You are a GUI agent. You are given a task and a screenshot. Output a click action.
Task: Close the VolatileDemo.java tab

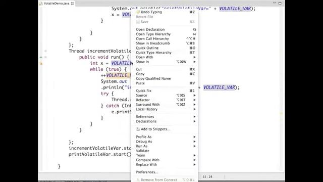coord(72,4)
